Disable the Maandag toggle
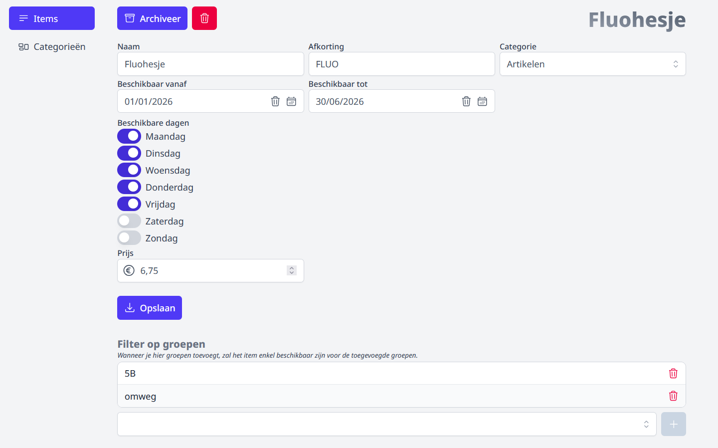718x448 pixels. 129,136
